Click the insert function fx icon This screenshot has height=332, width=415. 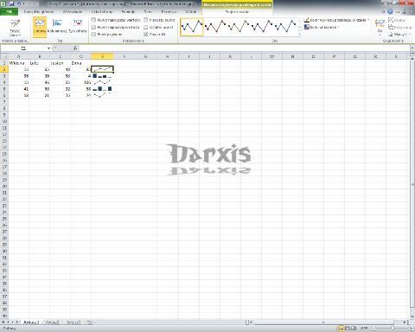75,48
